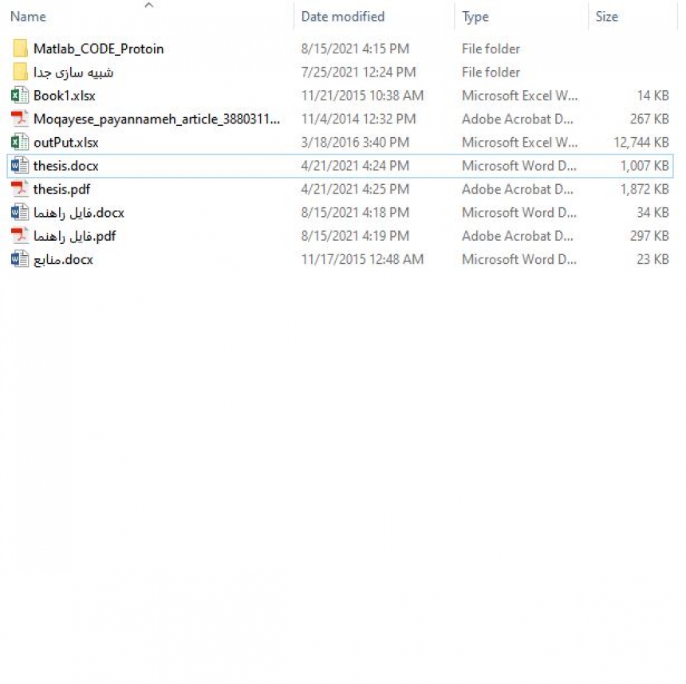
Task: Click the File folder type of Matlab_CODE_Protoin
Action: pos(491,49)
